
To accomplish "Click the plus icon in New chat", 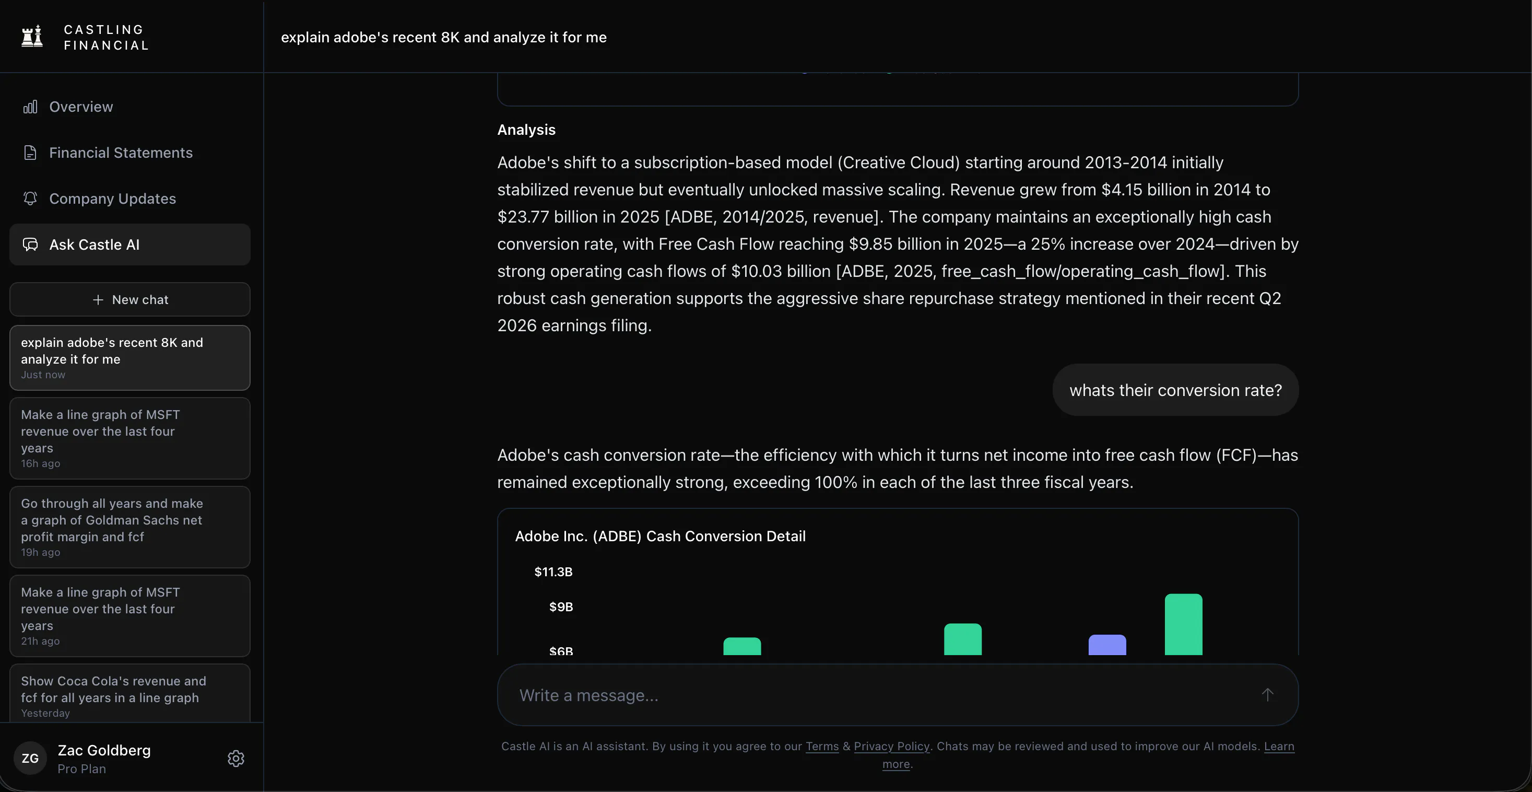I will point(98,300).
